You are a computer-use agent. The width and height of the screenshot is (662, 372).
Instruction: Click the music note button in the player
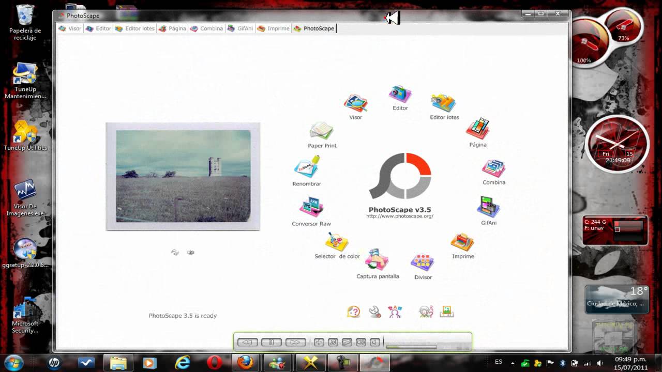click(333, 342)
